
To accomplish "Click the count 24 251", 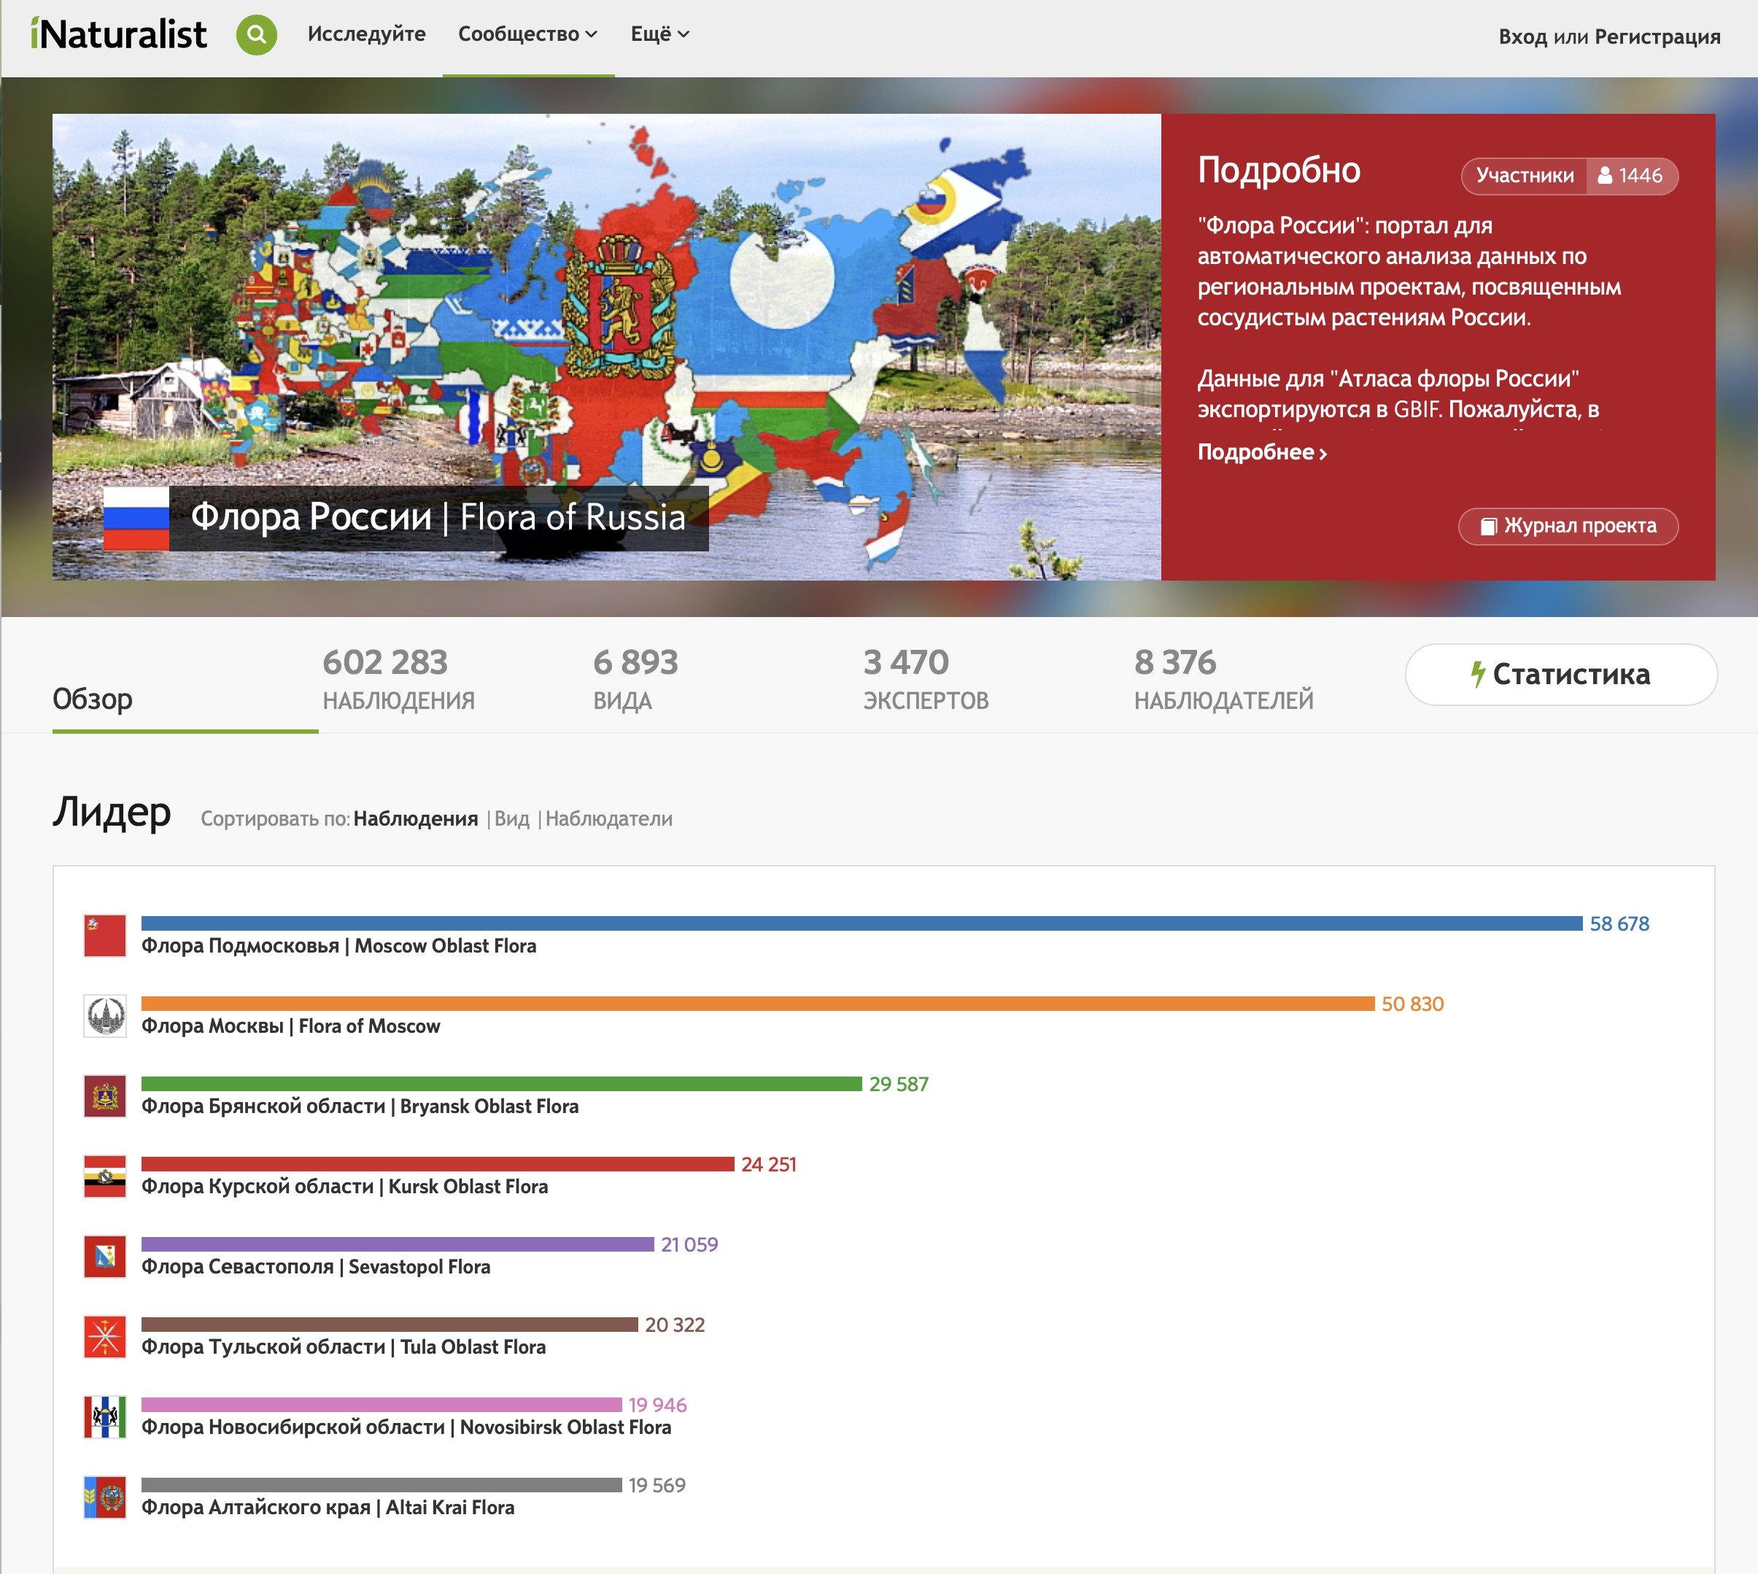I will tap(769, 1165).
